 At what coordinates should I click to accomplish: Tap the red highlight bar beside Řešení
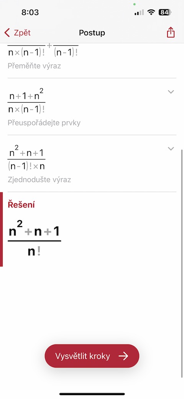pyautogui.click(x=1, y=229)
